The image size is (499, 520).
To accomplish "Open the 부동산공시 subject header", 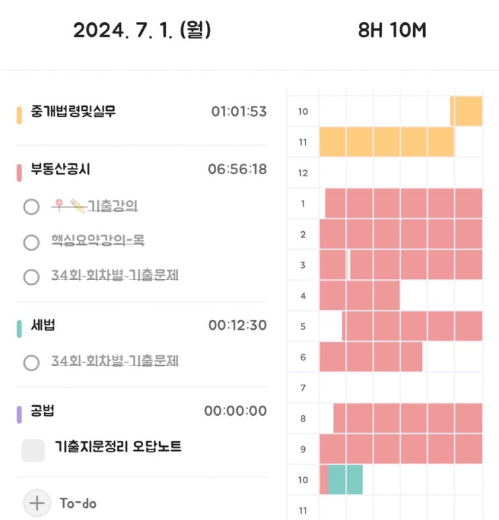I will pos(60,169).
